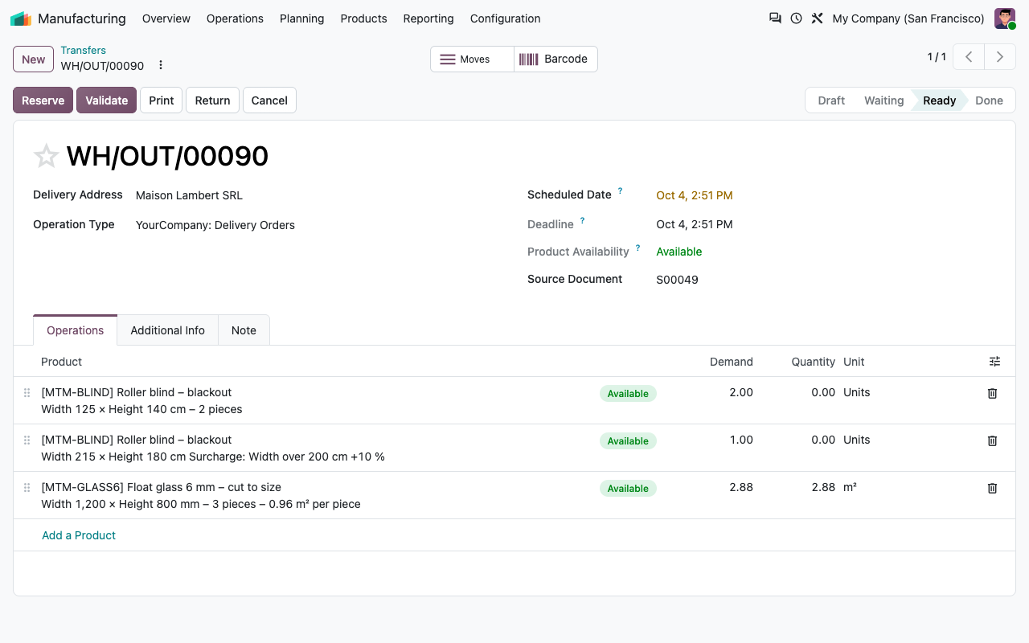1029x643 pixels.
Task: Open the activities clock icon
Action: click(x=796, y=18)
